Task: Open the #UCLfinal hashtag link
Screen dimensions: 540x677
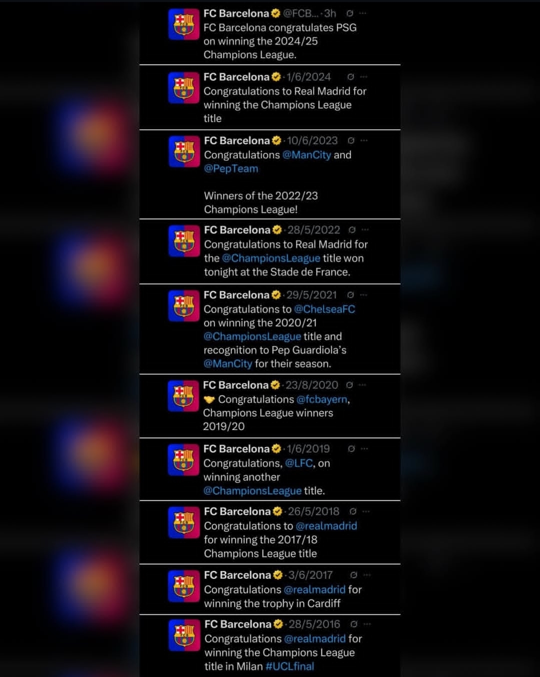Action: click(290, 666)
